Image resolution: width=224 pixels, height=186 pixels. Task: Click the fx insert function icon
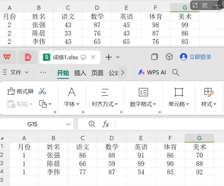click(x=105, y=124)
